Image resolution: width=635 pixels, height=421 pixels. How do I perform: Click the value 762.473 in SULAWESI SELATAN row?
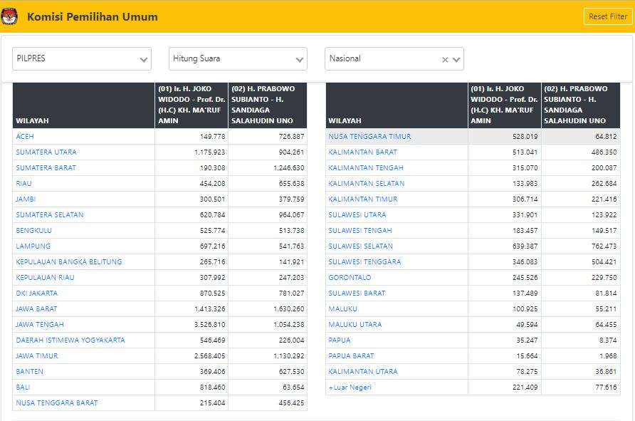click(604, 246)
